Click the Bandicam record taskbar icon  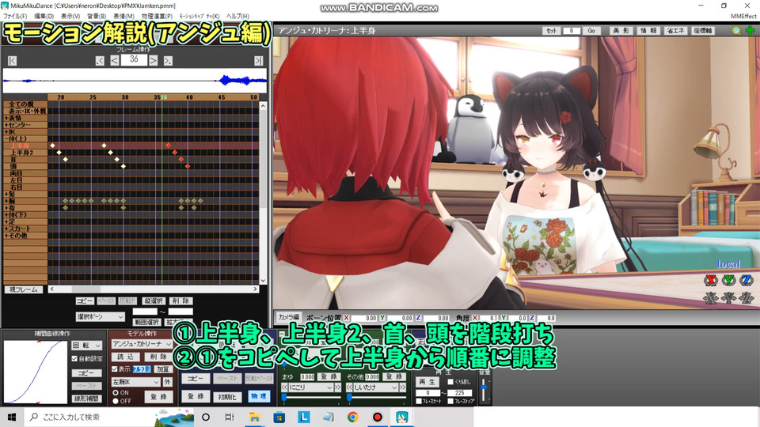(377, 417)
